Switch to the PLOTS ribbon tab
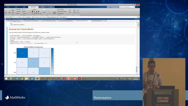Image resolution: width=188 pixels, height=106 pixels. 16,7
